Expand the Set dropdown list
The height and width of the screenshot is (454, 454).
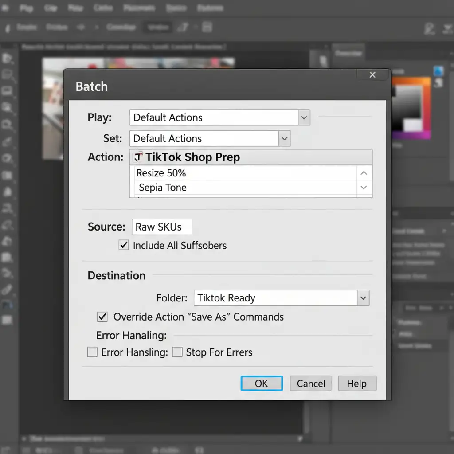(x=284, y=138)
